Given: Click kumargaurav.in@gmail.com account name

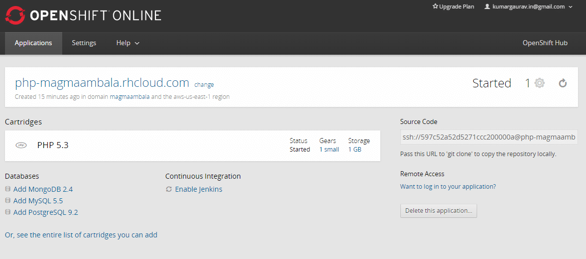Looking at the screenshot, I should point(529,7).
